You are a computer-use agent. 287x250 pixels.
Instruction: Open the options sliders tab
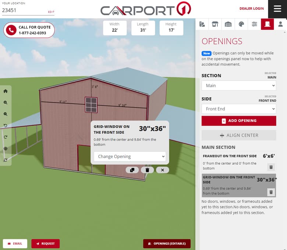(x=254, y=24)
